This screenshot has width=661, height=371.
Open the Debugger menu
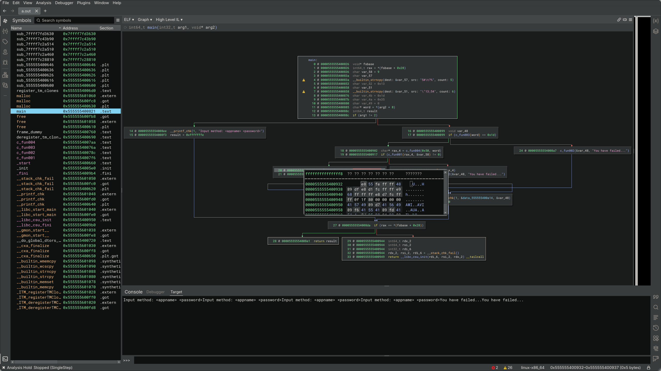[x=64, y=3]
